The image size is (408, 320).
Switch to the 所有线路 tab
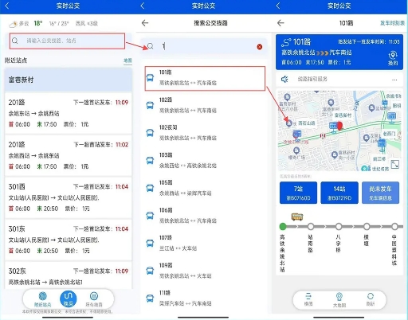coord(94,299)
